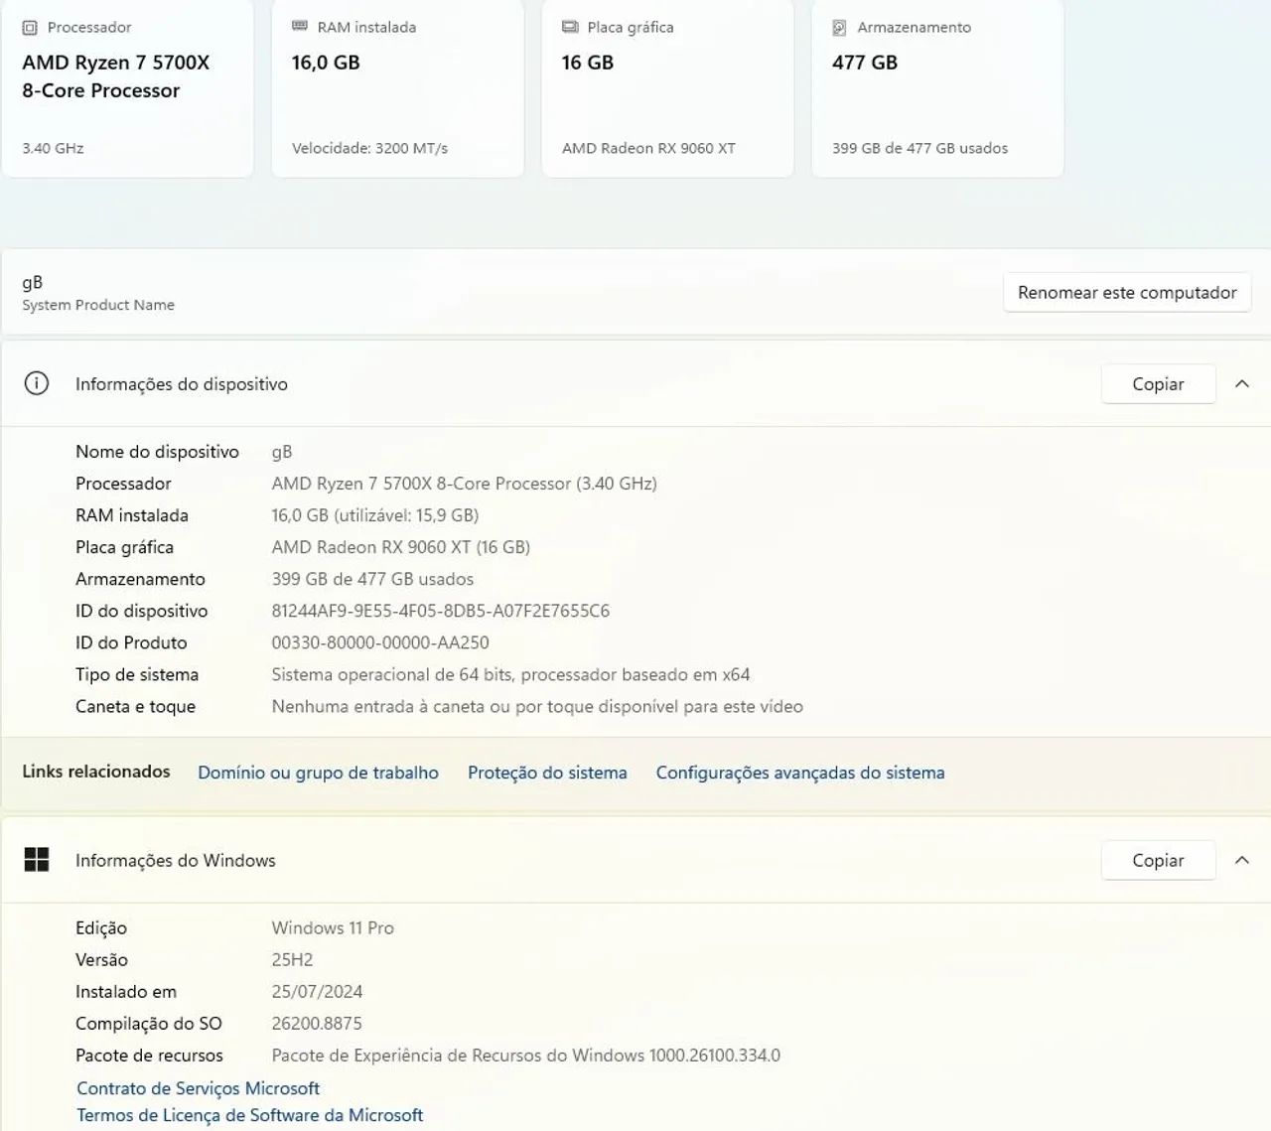Click 'Windows 11 Pro' edition value
1271x1131 pixels.
click(333, 928)
